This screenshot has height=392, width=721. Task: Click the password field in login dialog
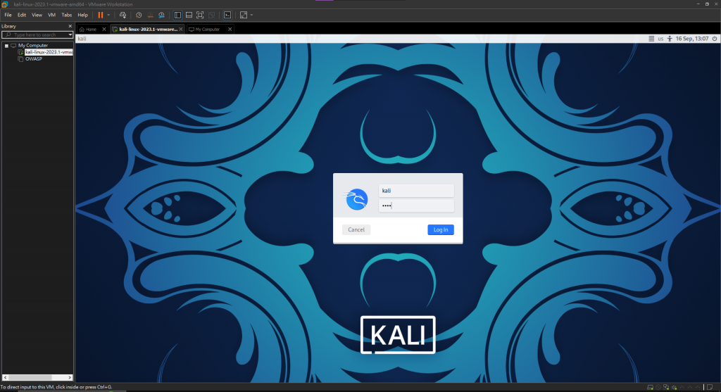point(416,206)
